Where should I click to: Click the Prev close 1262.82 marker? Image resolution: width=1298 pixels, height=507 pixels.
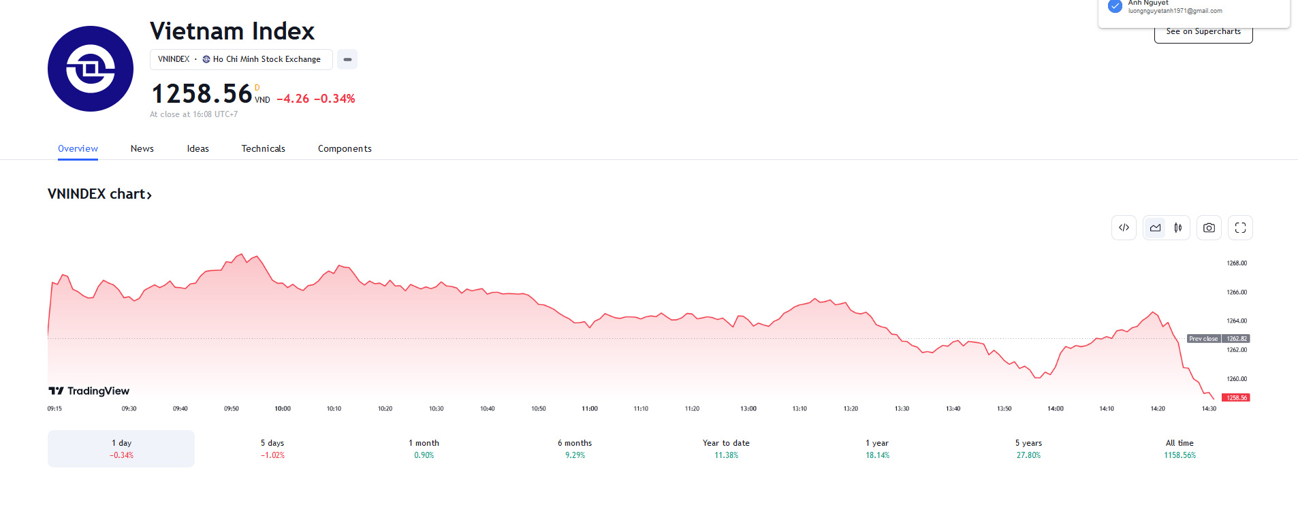coord(1218,338)
